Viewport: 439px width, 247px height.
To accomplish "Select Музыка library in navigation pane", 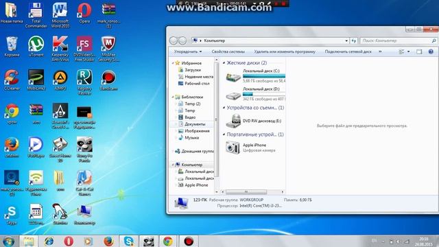I will pos(189,137).
